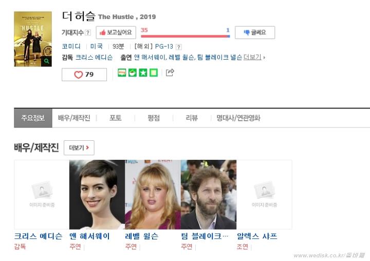Open the director link 크리스 에디슨 beside 감독
The width and height of the screenshot is (370, 261).
coord(94,58)
